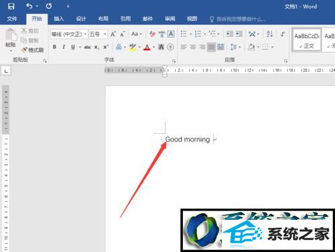This screenshot has height=252, width=335.
Task: Sort the selected text
Action: 269,34
